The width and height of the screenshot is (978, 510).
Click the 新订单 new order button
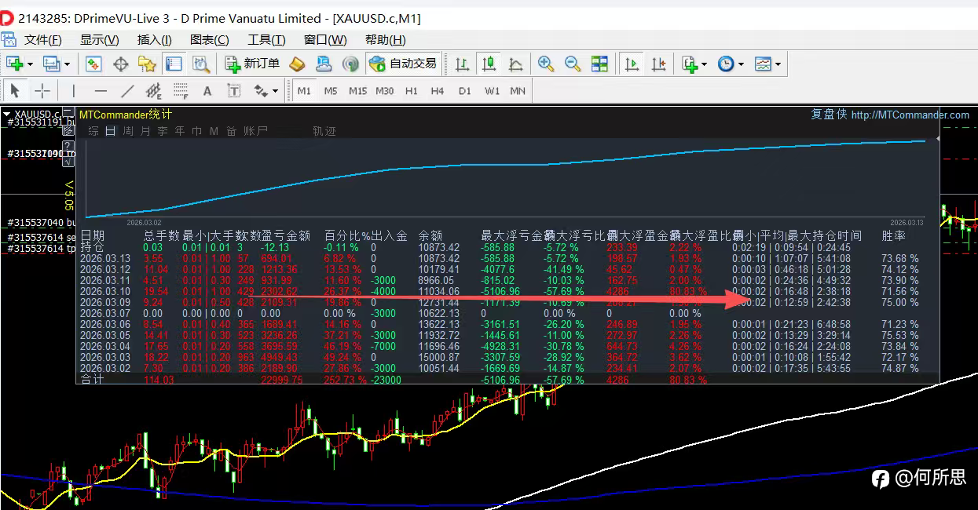click(252, 64)
